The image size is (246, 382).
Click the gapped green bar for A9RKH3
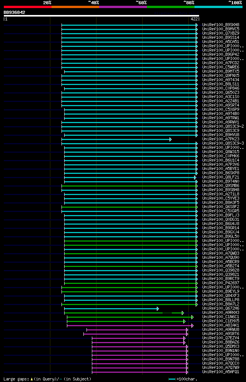pyautogui.click(x=124, y=313)
